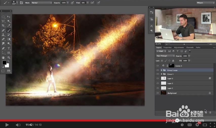Select the Brush tool in toolbox
Screen dimensions: 216x128
[x=9, y=30]
